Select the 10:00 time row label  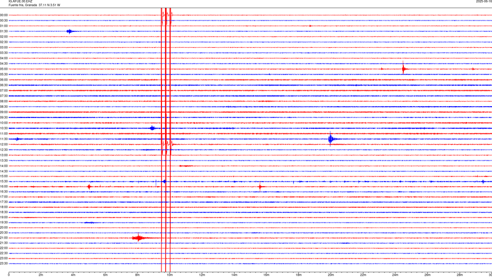pos(4,123)
